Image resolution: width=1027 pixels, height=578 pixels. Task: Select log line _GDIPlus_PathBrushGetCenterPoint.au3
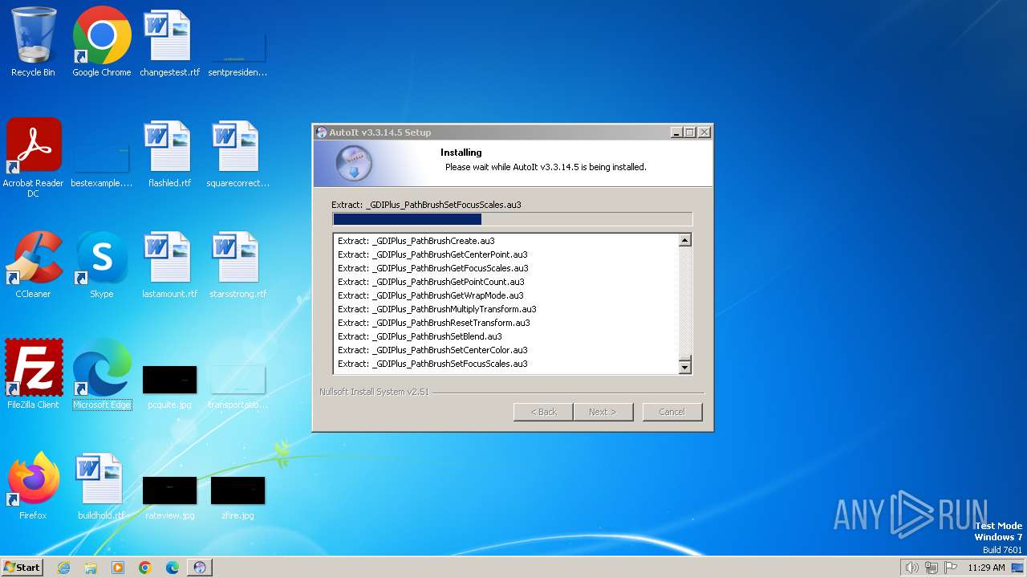432,254
